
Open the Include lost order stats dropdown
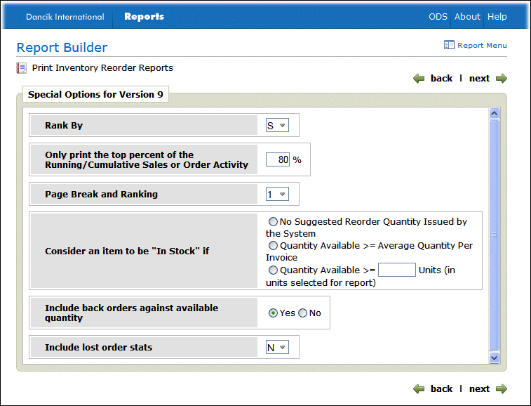tap(277, 348)
